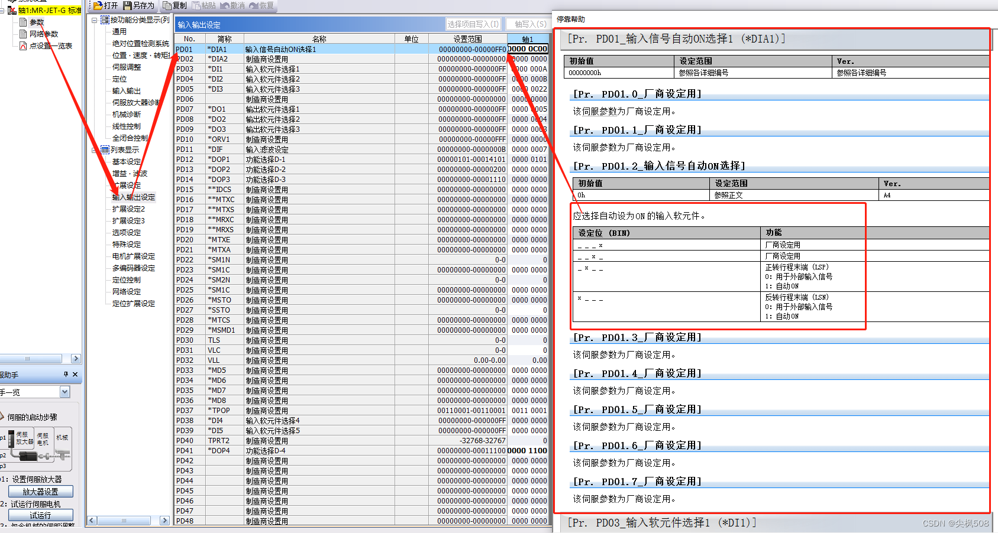Click the No. column header
998x533 pixels.
189,39
